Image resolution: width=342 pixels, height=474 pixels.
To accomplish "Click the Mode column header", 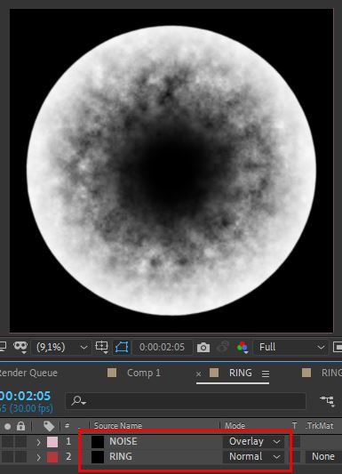I will 235,426.
